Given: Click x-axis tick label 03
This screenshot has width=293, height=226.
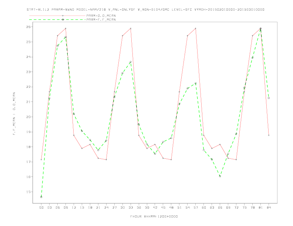Looking at the screenshot, I should click(x=49, y=208).
